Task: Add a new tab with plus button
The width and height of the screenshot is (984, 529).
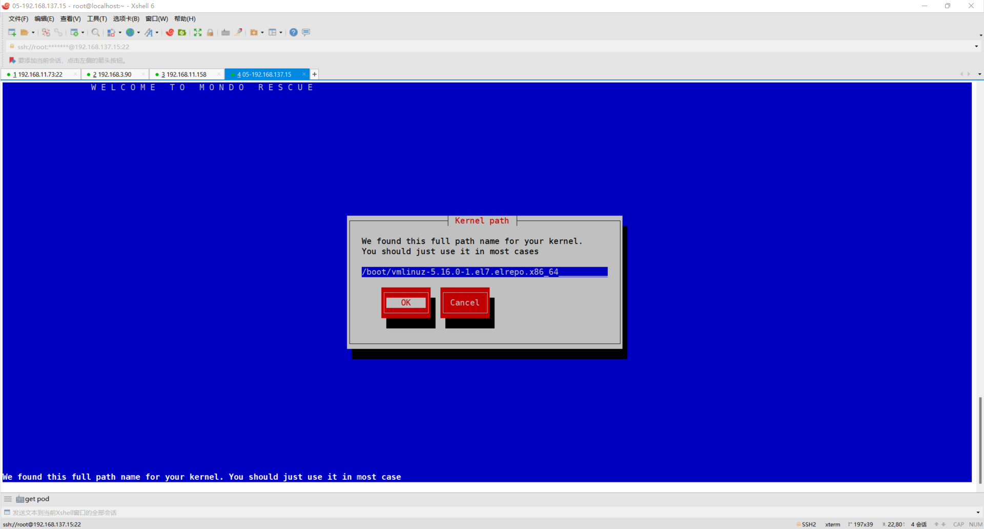Action: click(315, 74)
